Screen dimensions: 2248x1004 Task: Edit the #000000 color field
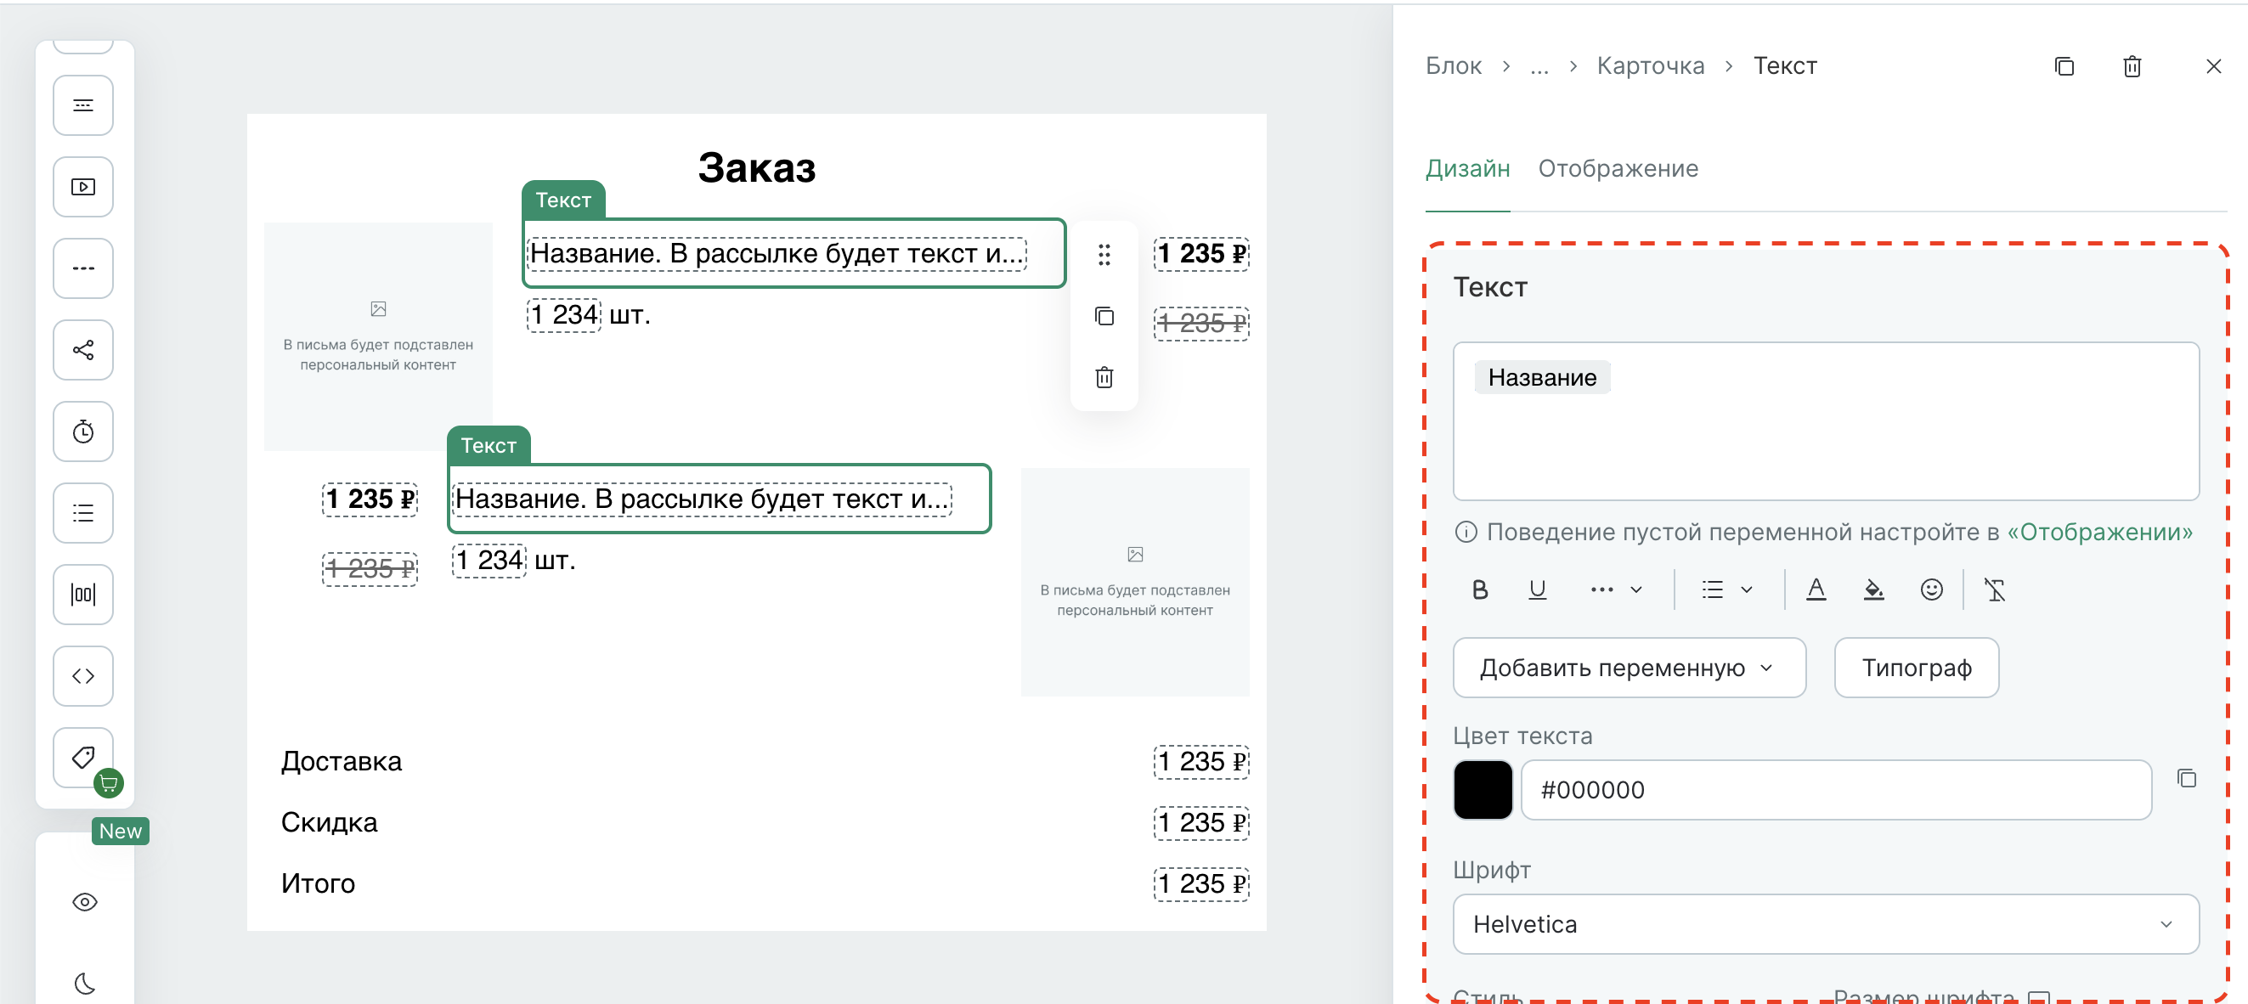coord(1835,789)
